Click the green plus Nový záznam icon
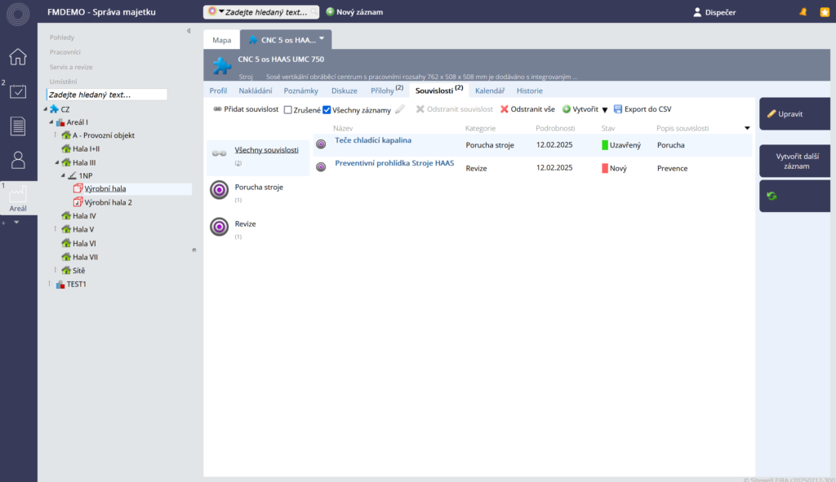836x482 pixels. (330, 11)
